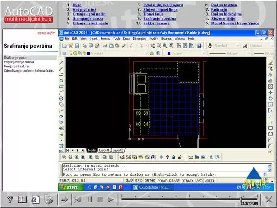277x208 pixels.
Task: Open the Draw menu
Action: coord(126,39)
